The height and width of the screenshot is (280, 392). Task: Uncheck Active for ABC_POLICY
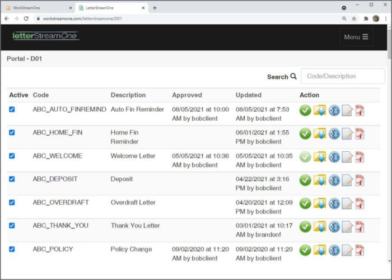point(12,249)
